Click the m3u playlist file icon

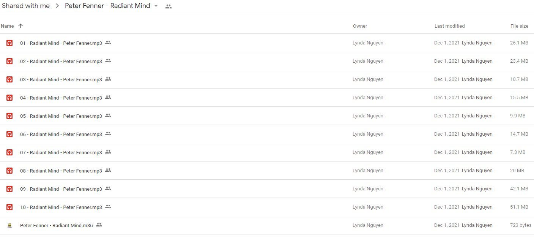(x=9, y=225)
